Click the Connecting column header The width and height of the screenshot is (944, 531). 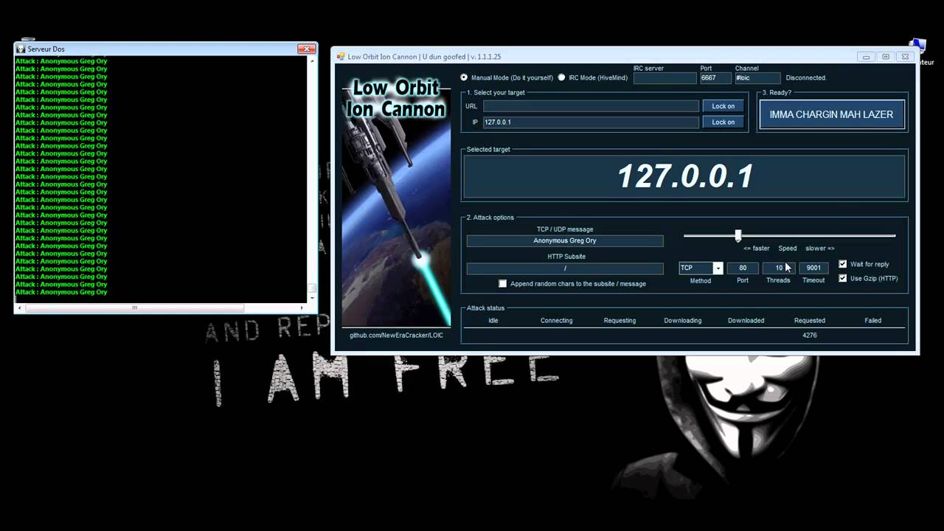pos(556,321)
